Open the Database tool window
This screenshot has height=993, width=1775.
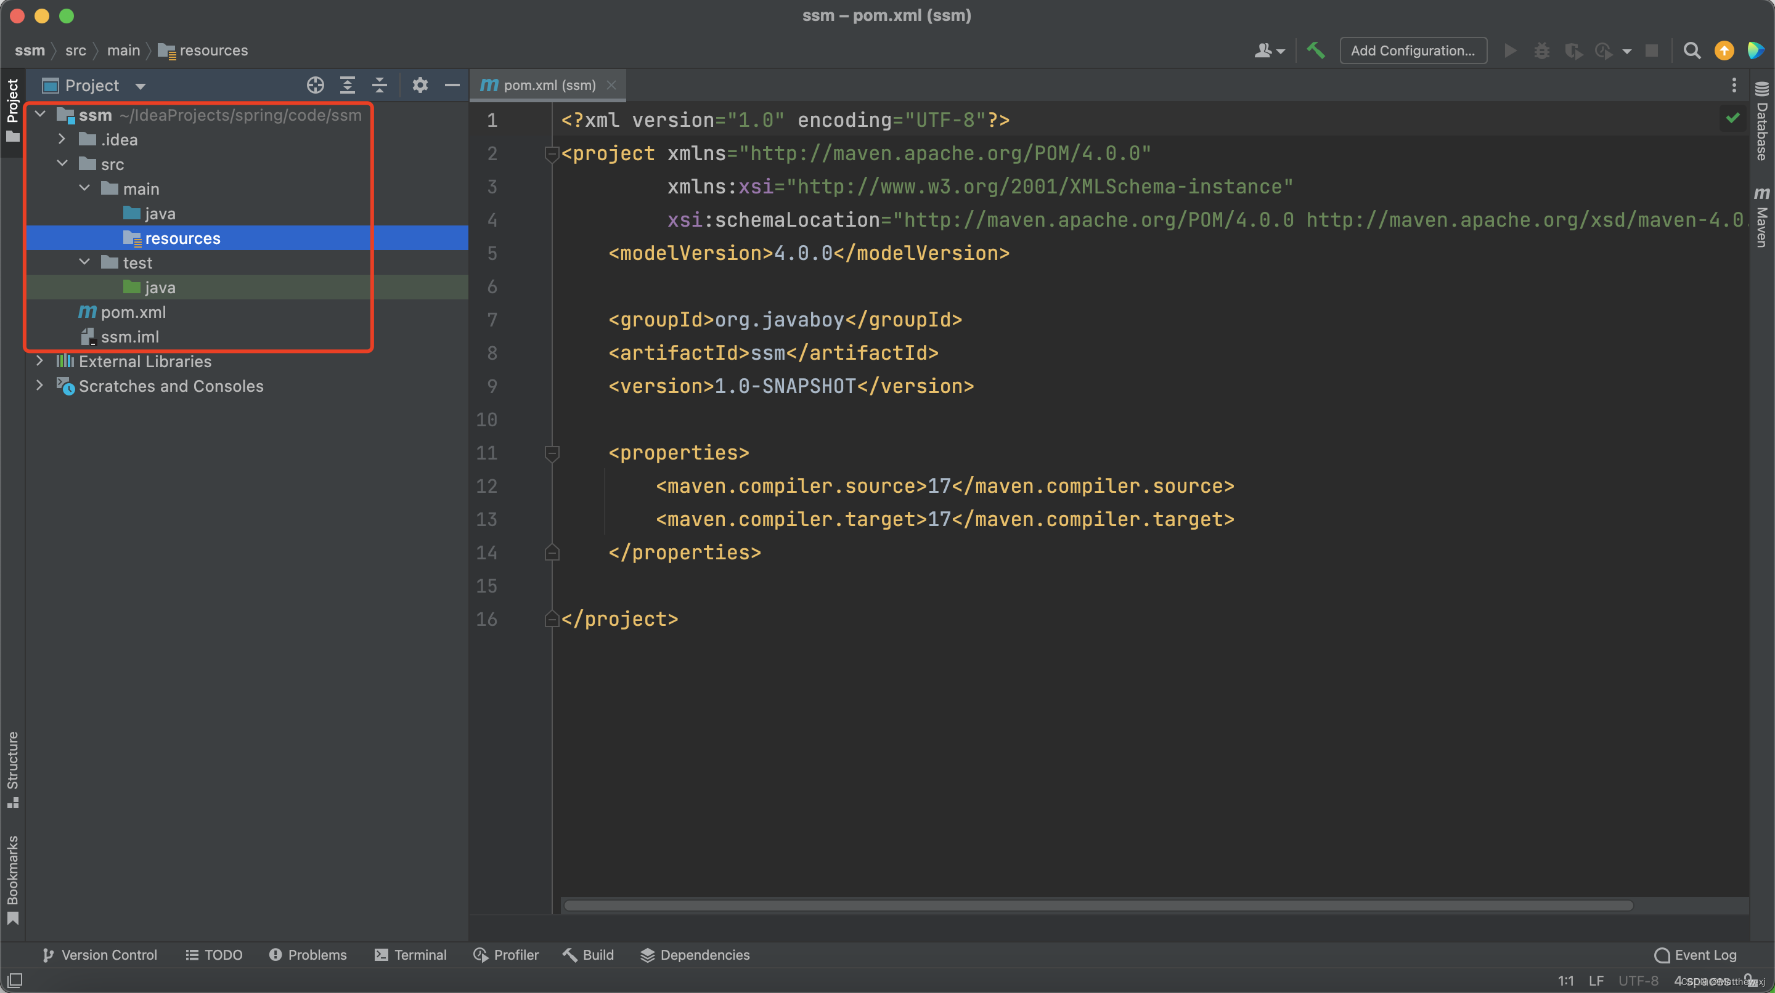1762,123
